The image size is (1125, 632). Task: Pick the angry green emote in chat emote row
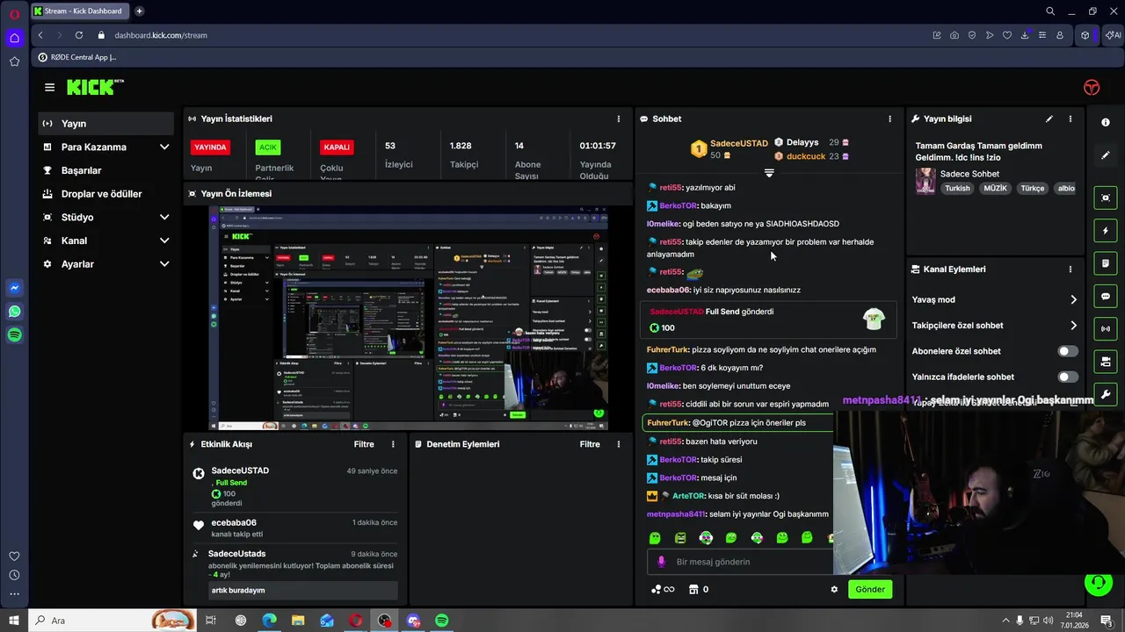(x=680, y=537)
